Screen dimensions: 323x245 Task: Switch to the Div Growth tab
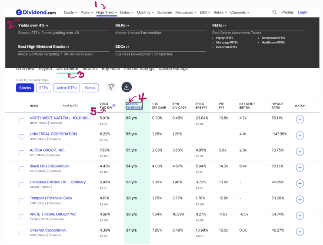tap(67, 69)
